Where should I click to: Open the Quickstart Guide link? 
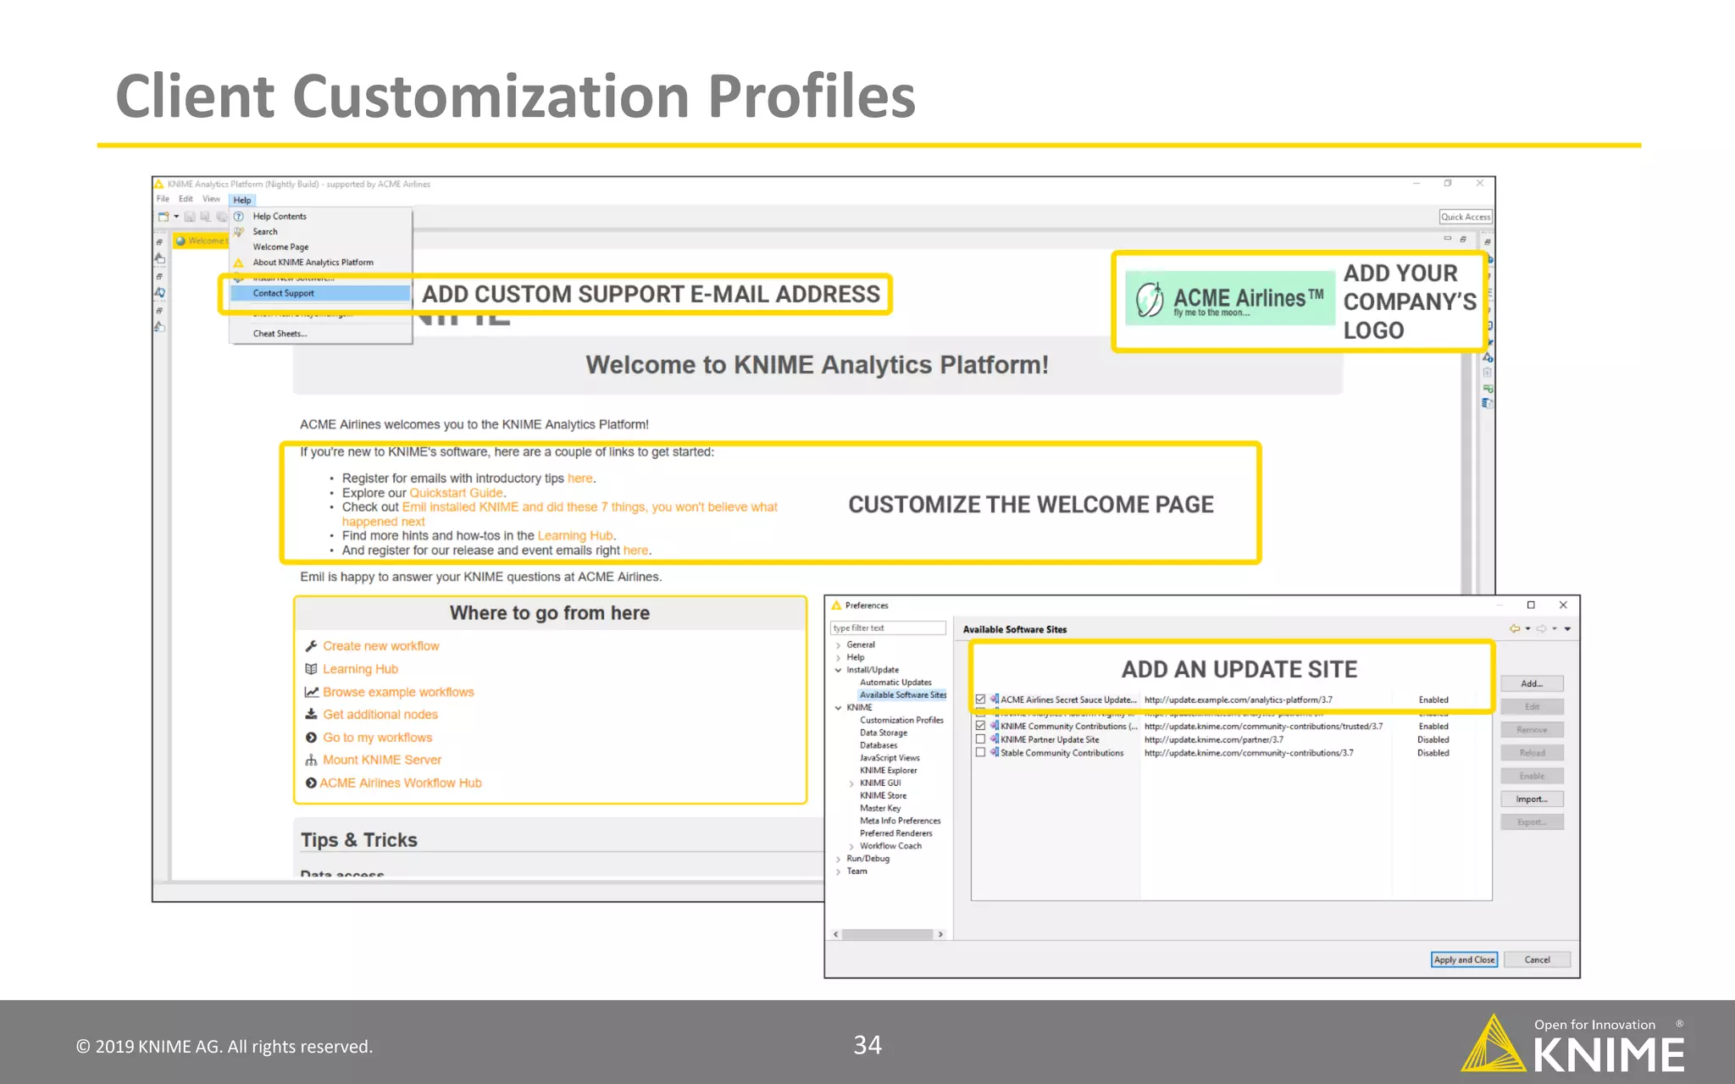point(456,493)
